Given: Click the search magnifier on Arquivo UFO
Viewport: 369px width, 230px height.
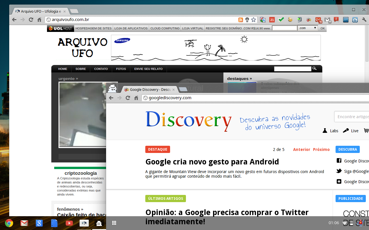Looking at the screenshot, I should (x=315, y=69).
